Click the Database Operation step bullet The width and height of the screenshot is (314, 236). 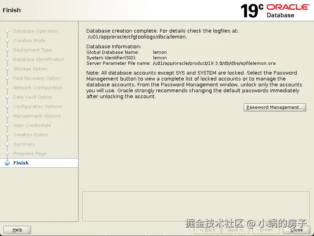click(x=7, y=31)
